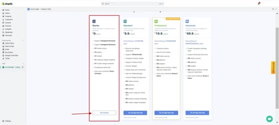This screenshot has width=279, height=125.
Task: Open Products using its tag icon
Action: click(3, 16)
